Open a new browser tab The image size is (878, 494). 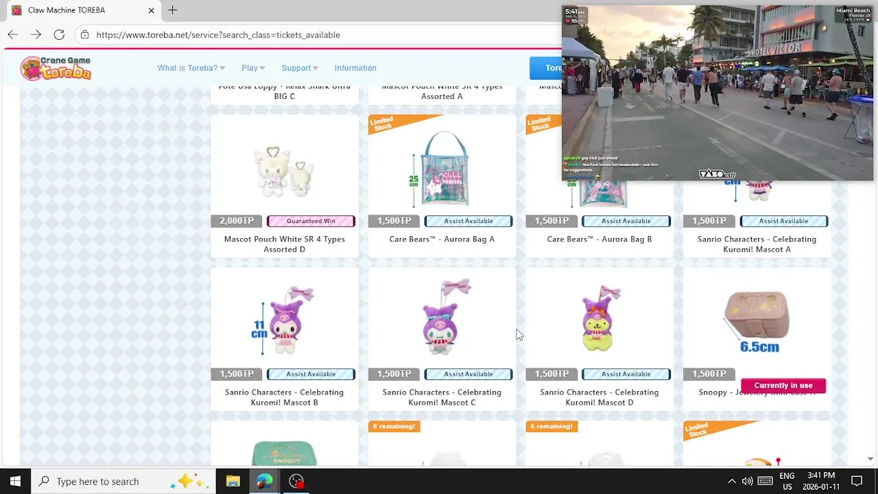tap(173, 10)
